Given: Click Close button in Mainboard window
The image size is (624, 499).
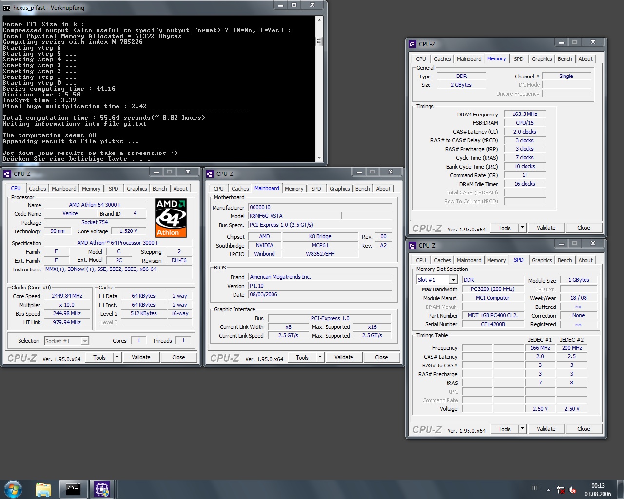Looking at the screenshot, I should tap(381, 357).
